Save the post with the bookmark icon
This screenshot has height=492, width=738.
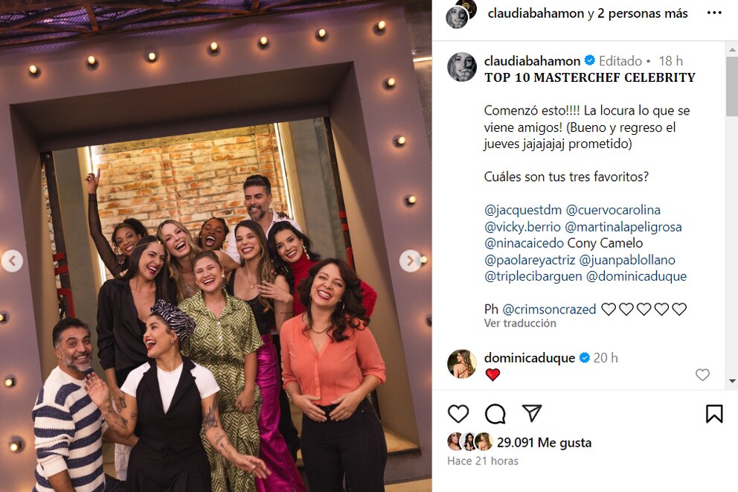click(x=714, y=414)
